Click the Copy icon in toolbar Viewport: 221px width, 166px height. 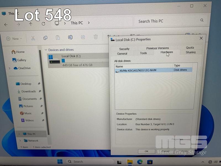(x=45, y=38)
